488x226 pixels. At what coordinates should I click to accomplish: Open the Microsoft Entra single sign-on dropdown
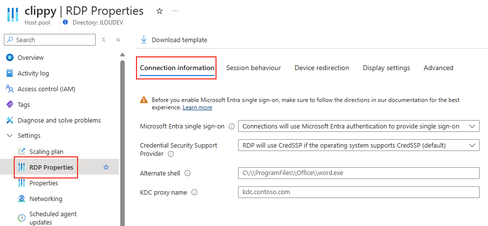coord(358,126)
